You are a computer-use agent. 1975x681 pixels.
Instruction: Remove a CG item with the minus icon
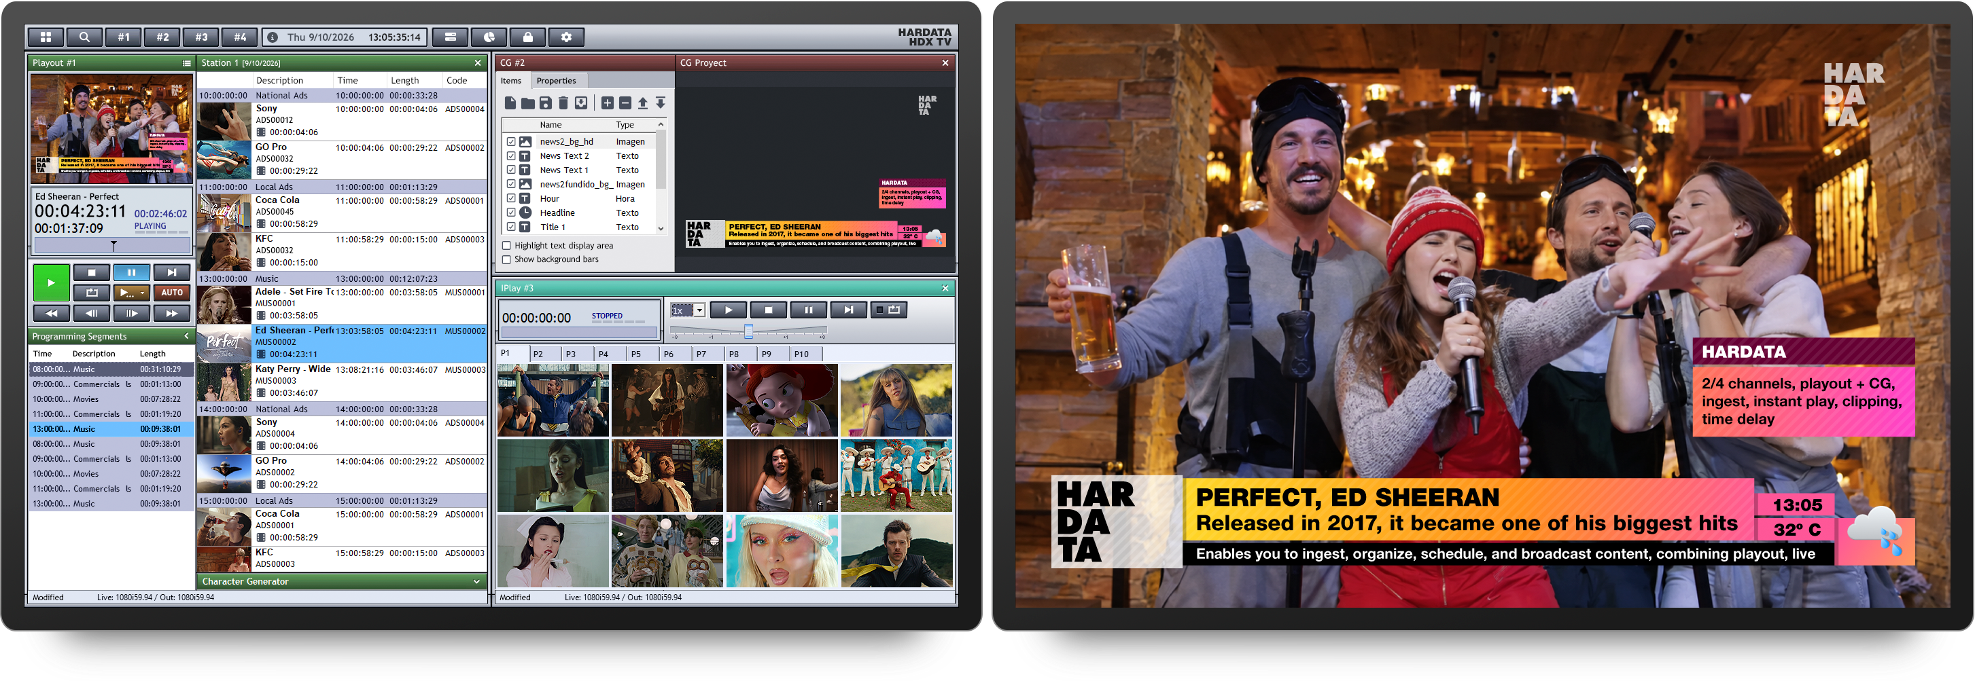click(x=625, y=103)
